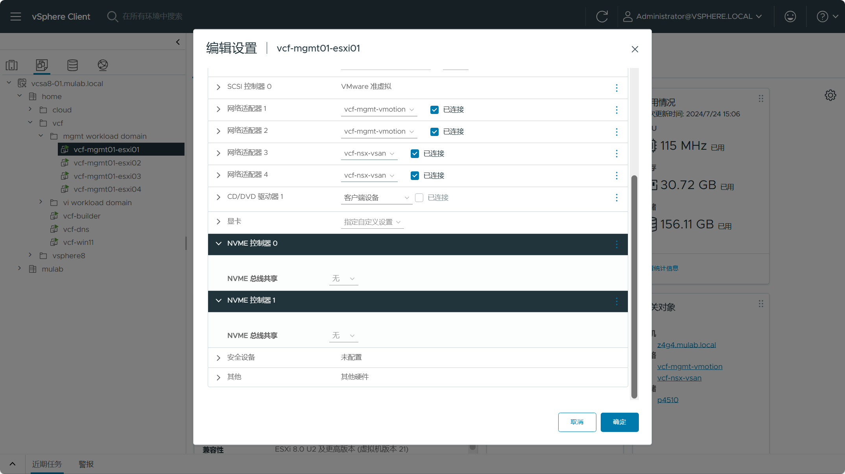This screenshot has width=845, height=474.
Task: Switch to Hosts and Clusters view icon
Action: [x=12, y=65]
